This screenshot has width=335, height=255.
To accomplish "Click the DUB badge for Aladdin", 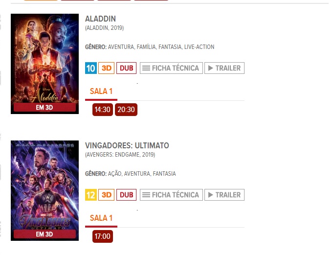I will [x=127, y=68].
